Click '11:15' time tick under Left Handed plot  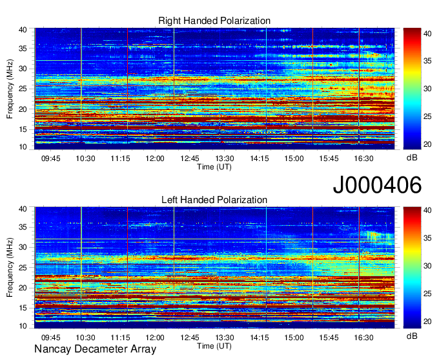tap(120, 338)
